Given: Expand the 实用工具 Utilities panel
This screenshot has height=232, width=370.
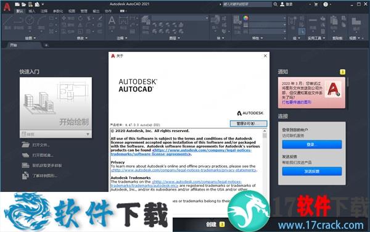Looking at the screenshot, I should 316,38.
